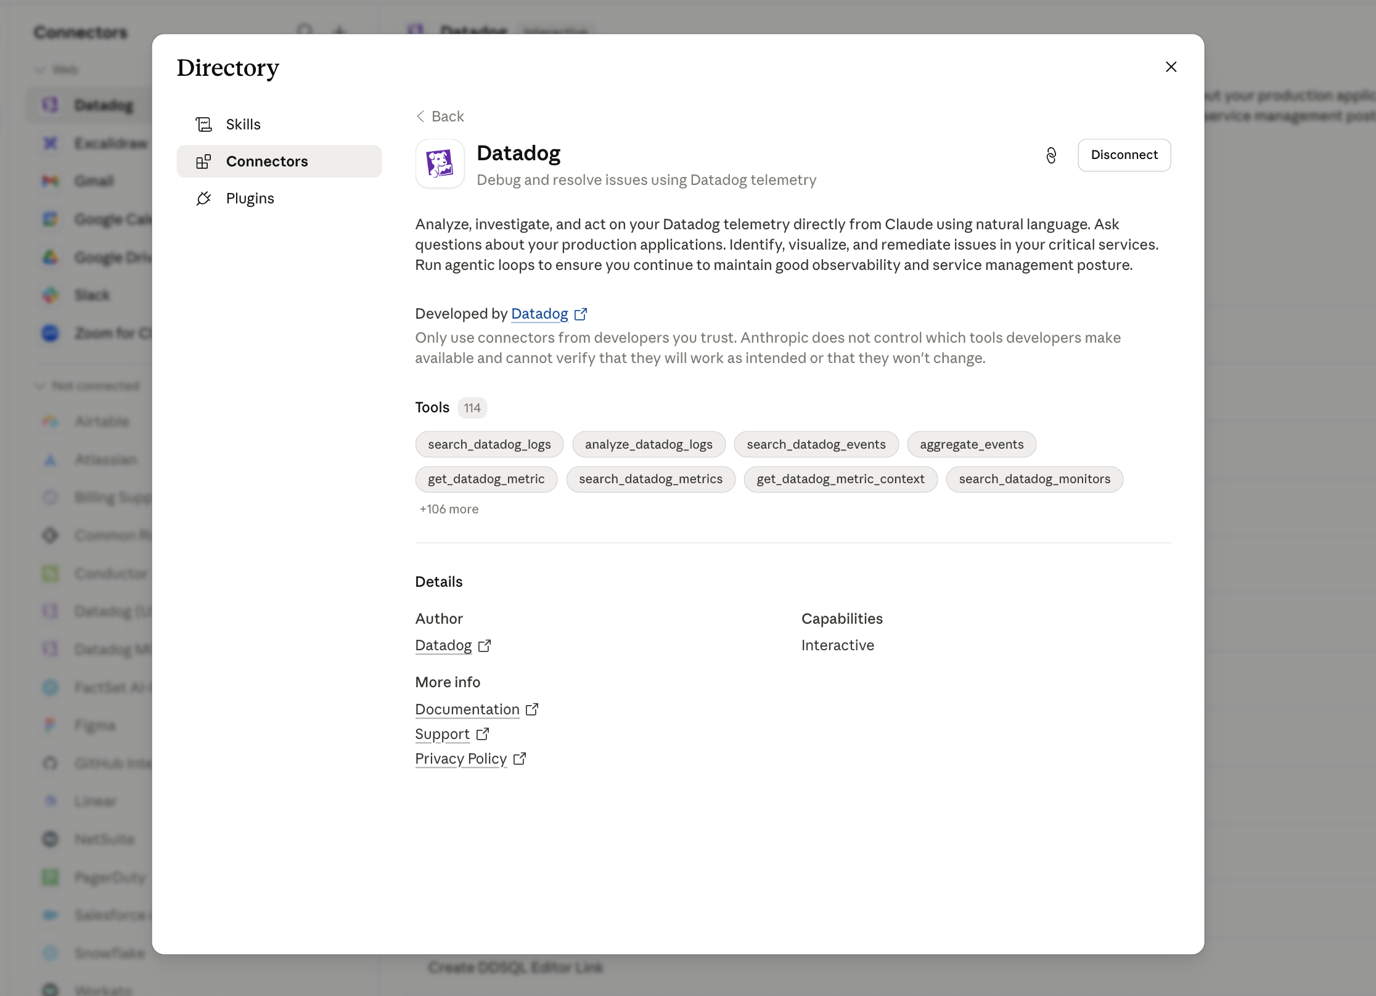
Task: Click the Privacy Policy external-link icon
Action: coord(520,759)
